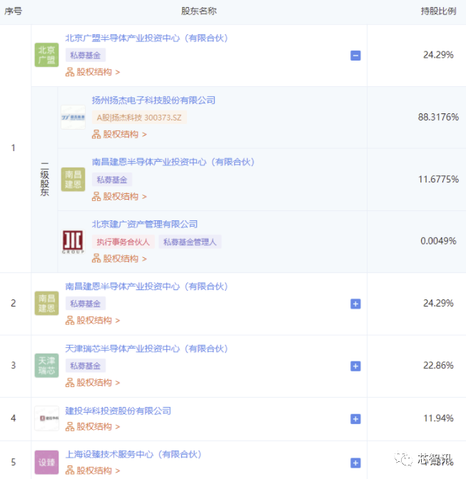This screenshot has height=479, width=466.
Task: View 股权结构 for 南昌建恩 in row 2
Action: pyautogui.click(x=93, y=321)
